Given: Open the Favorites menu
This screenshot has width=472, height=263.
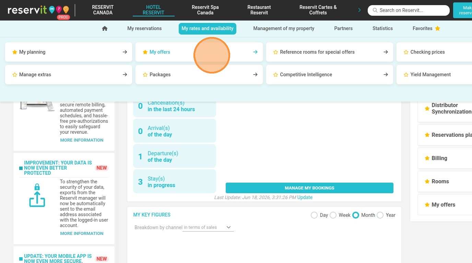Looking at the screenshot, I should 426,28.
